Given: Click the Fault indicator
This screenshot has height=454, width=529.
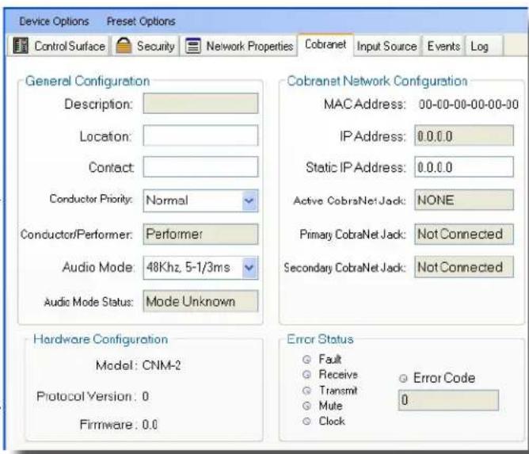Looking at the screenshot, I should tap(306, 359).
